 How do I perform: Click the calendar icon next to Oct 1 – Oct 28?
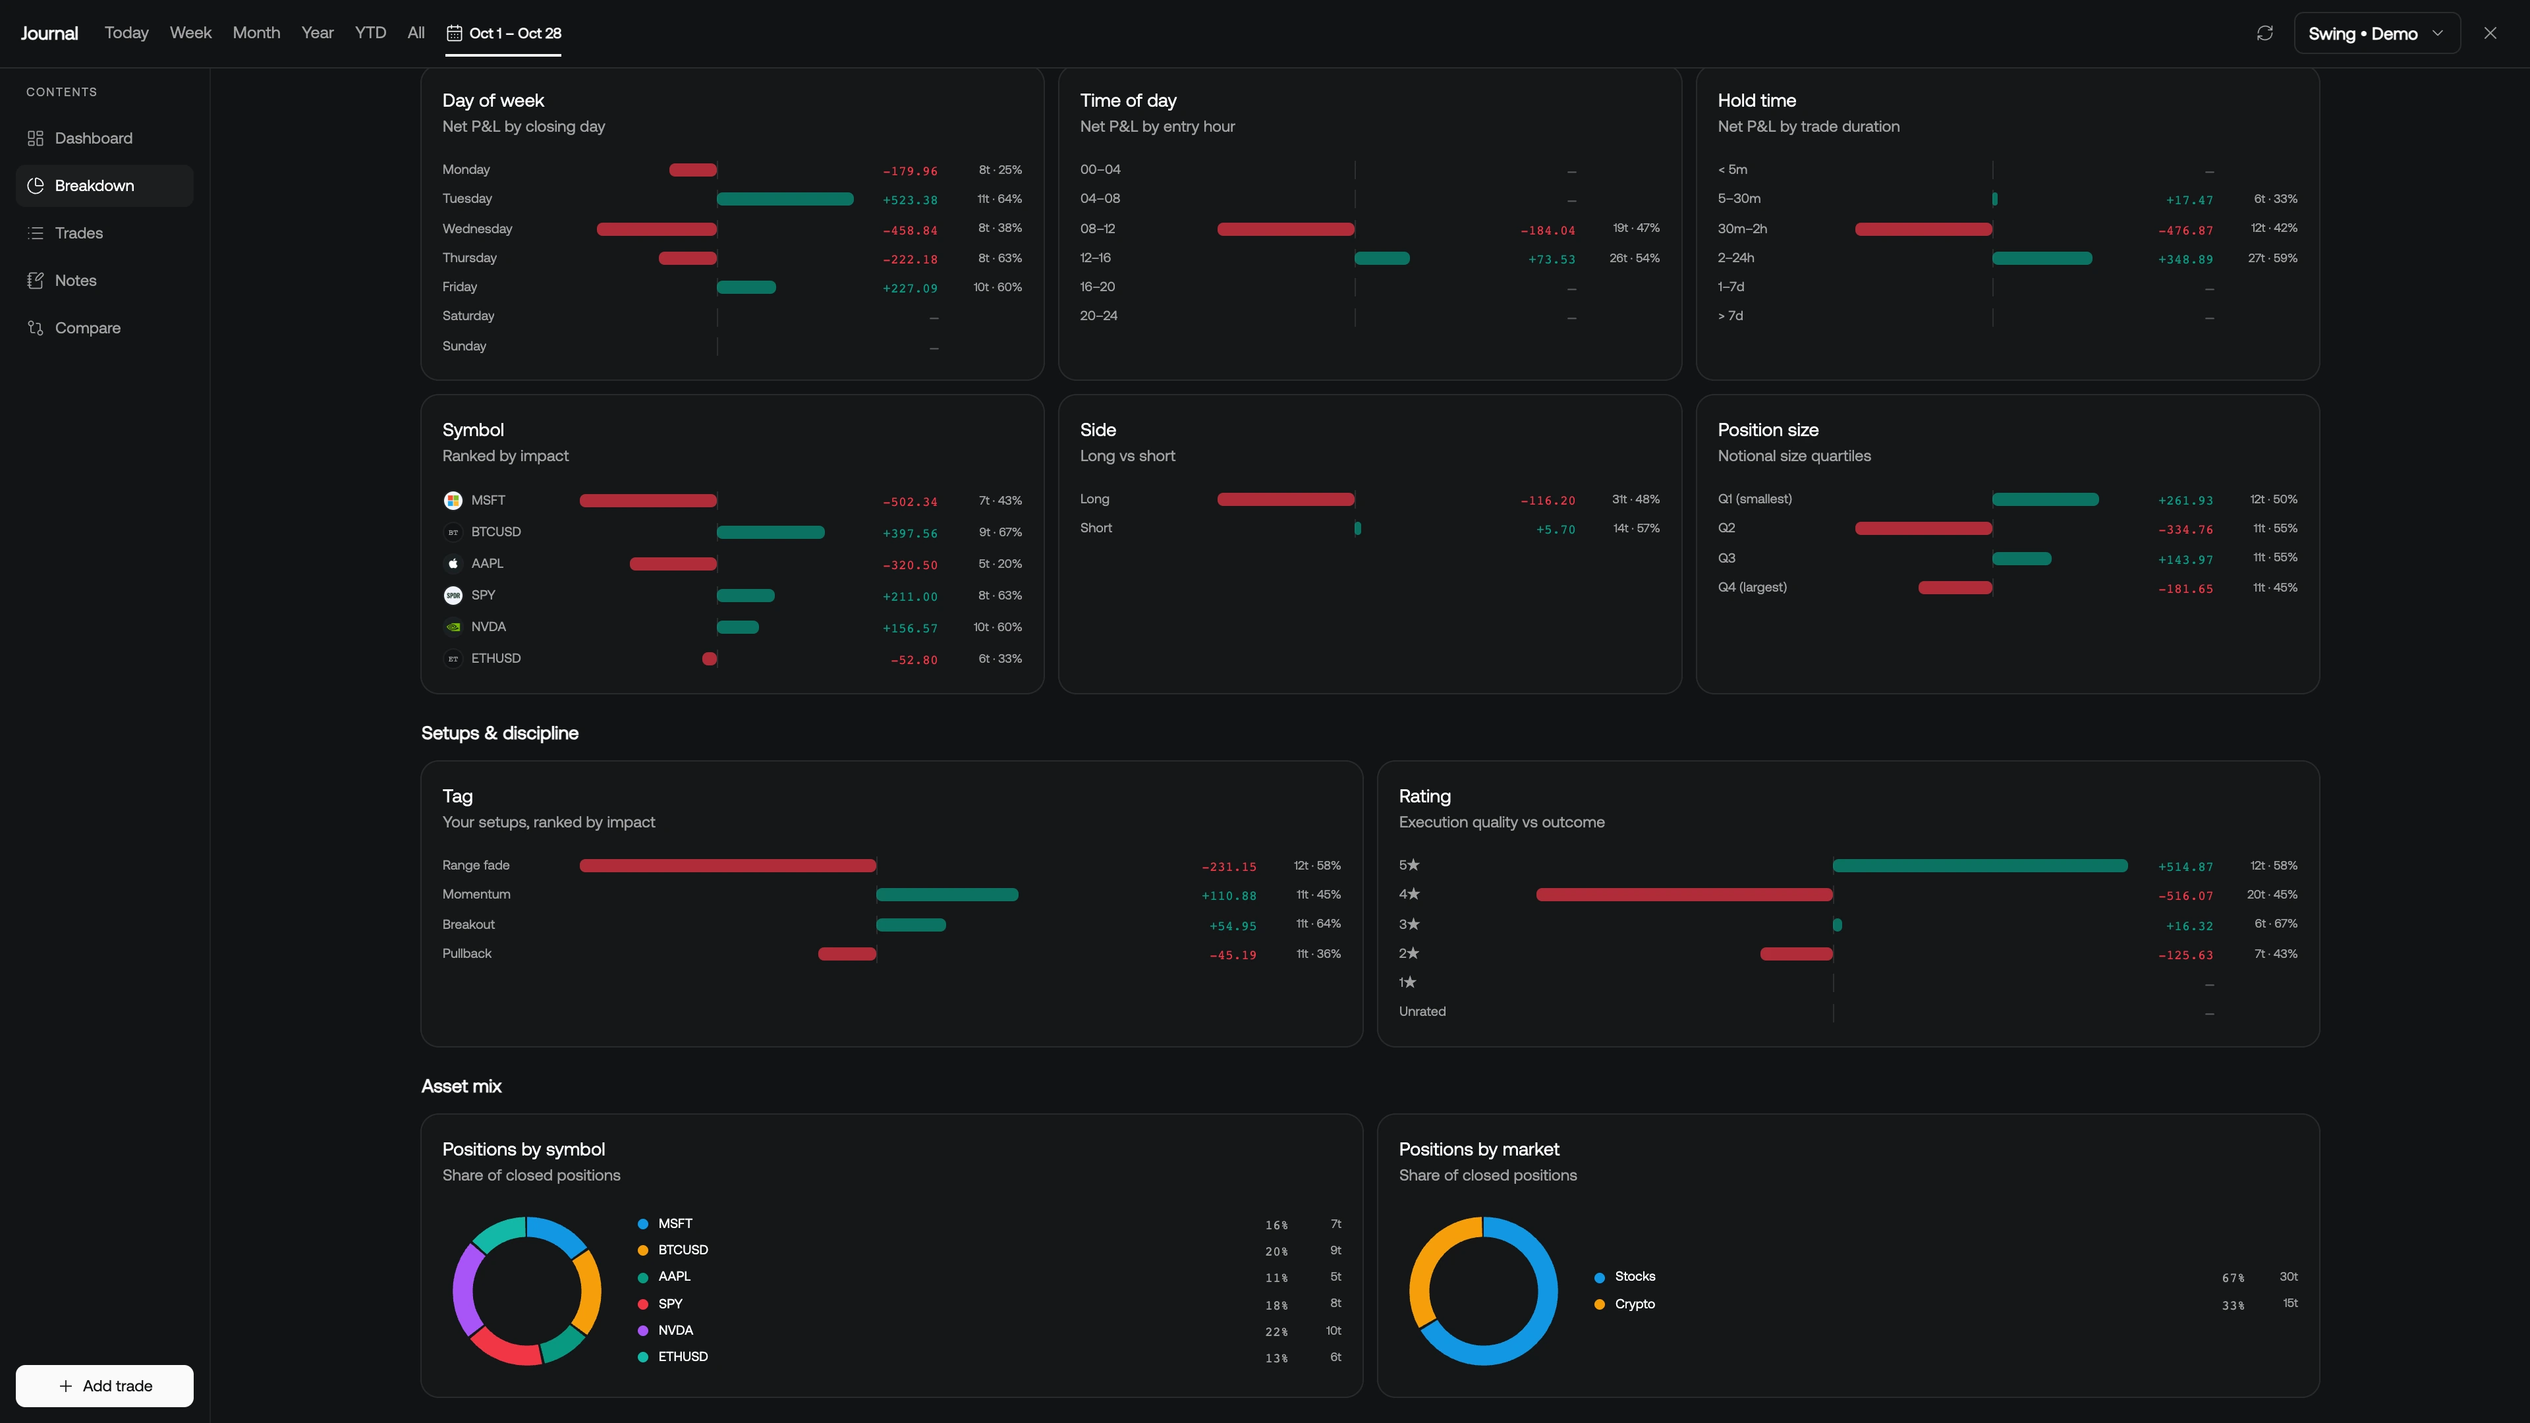[x=454, y=34]
